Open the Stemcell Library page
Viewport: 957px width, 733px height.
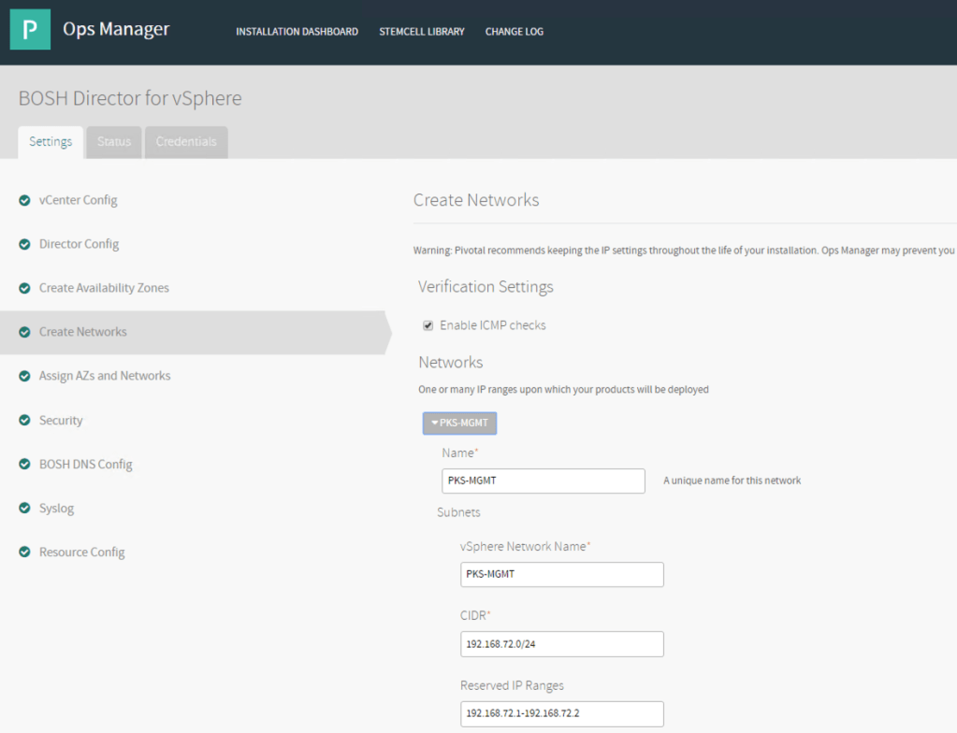(422, 32)
